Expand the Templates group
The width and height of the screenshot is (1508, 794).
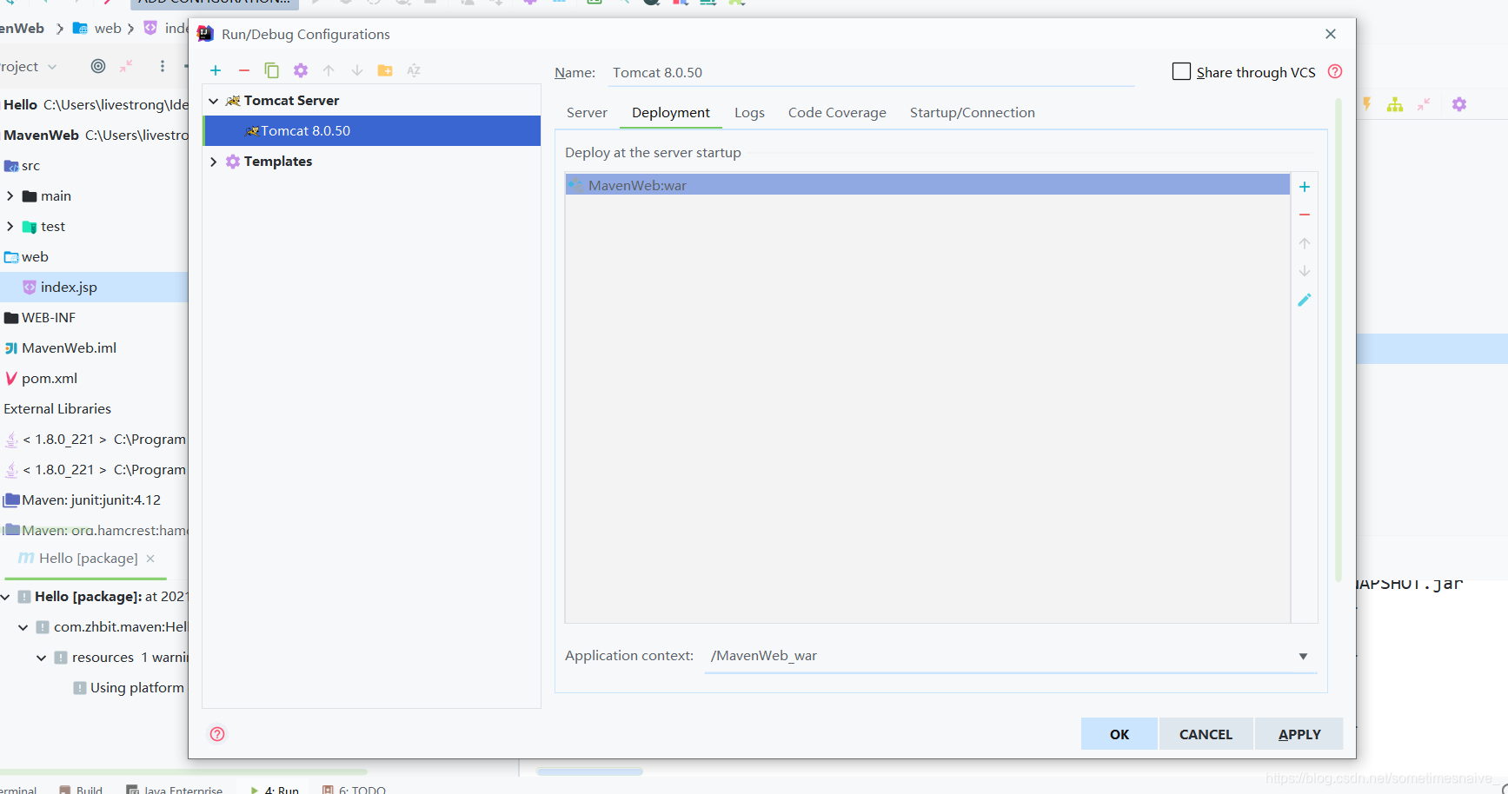tap(213, 162)
